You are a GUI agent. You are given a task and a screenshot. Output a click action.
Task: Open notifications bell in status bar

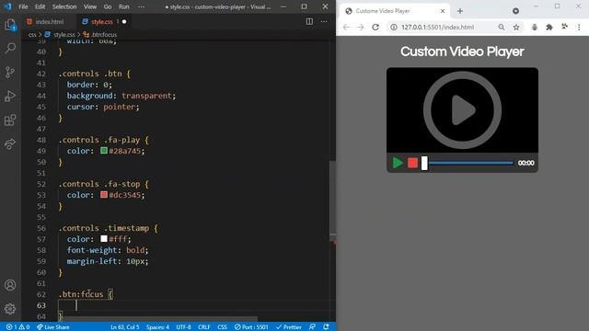[326, 327]
